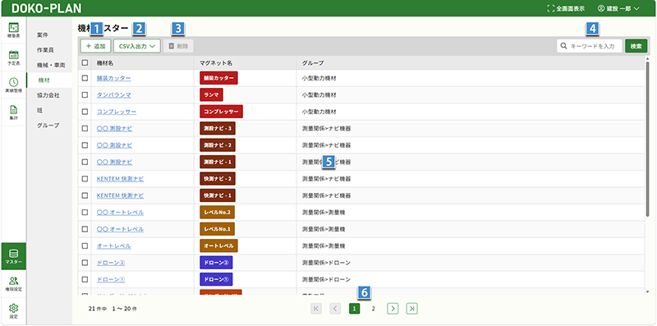Screen dimensions: 657x326
Task: Click the 21 件中 1 〜 20 件 count text
Action: (113, 309)
